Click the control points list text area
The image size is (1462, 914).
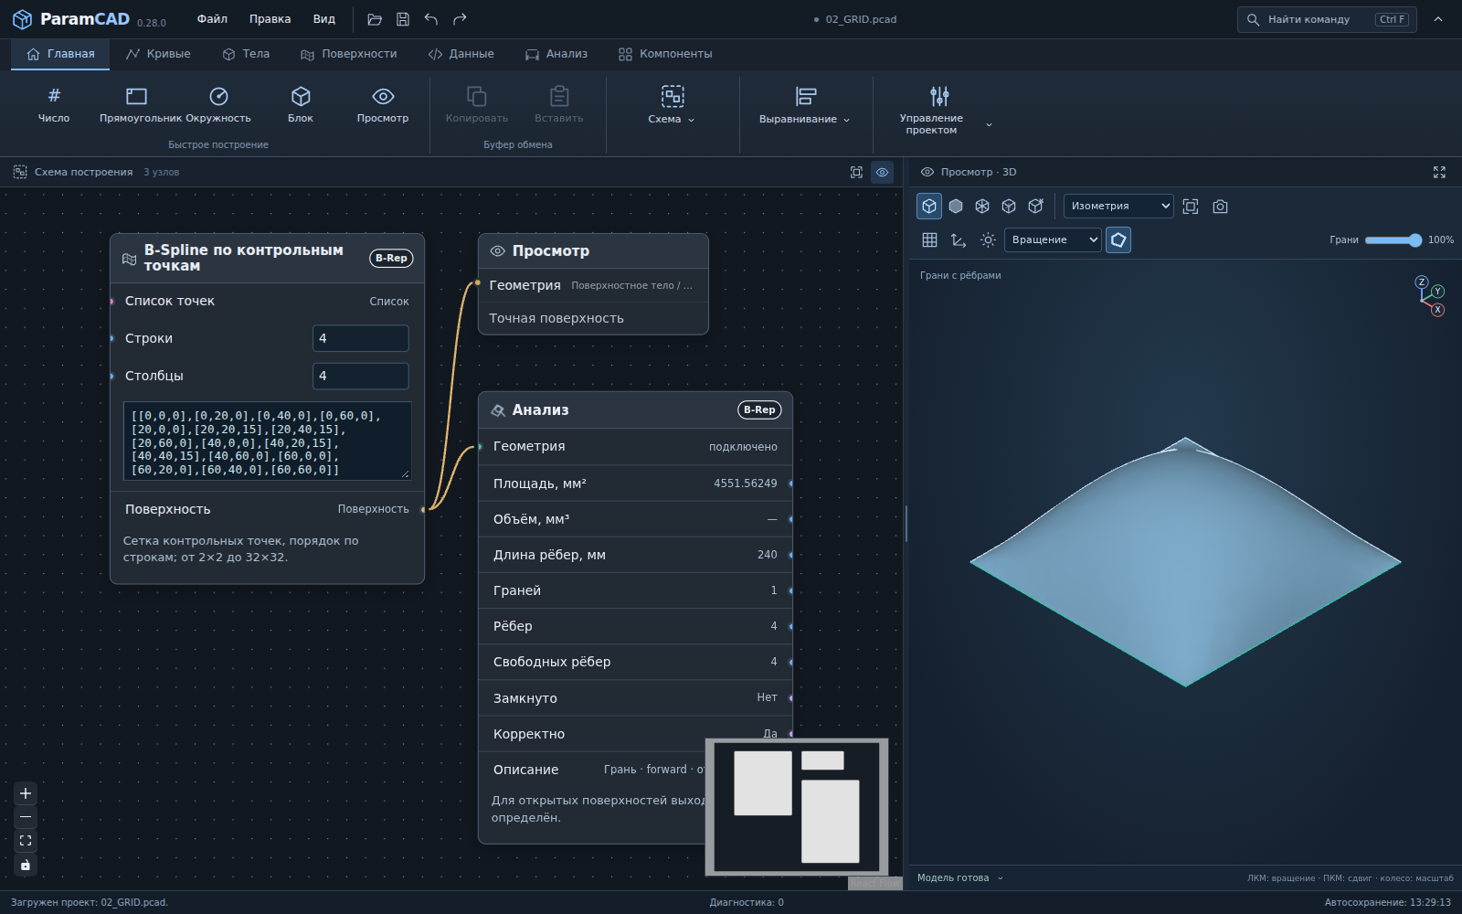(x=268, y=441)
